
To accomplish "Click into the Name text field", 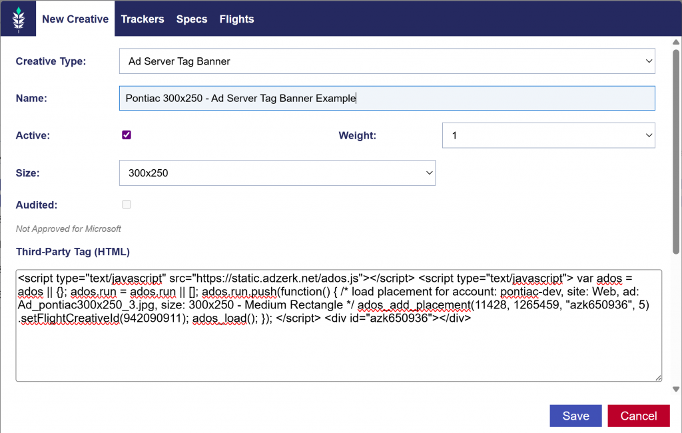I will (x=387, y=98).
